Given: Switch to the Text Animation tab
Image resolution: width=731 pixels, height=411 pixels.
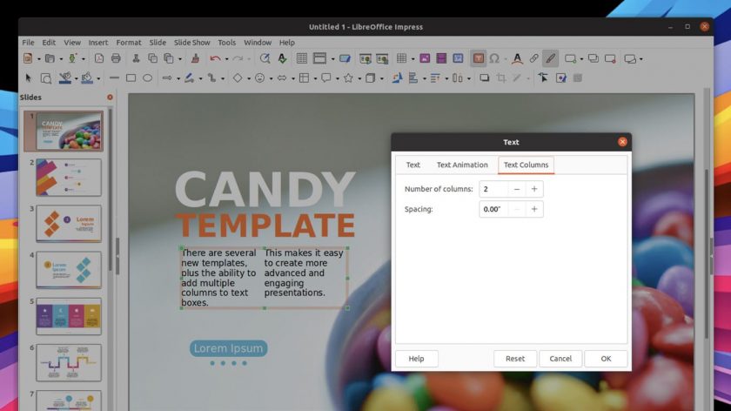Looking at the screenshot, I should [462, 165].
